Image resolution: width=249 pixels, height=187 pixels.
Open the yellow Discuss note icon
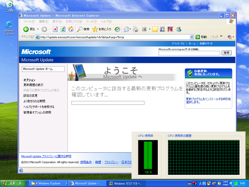pos(155,29)
